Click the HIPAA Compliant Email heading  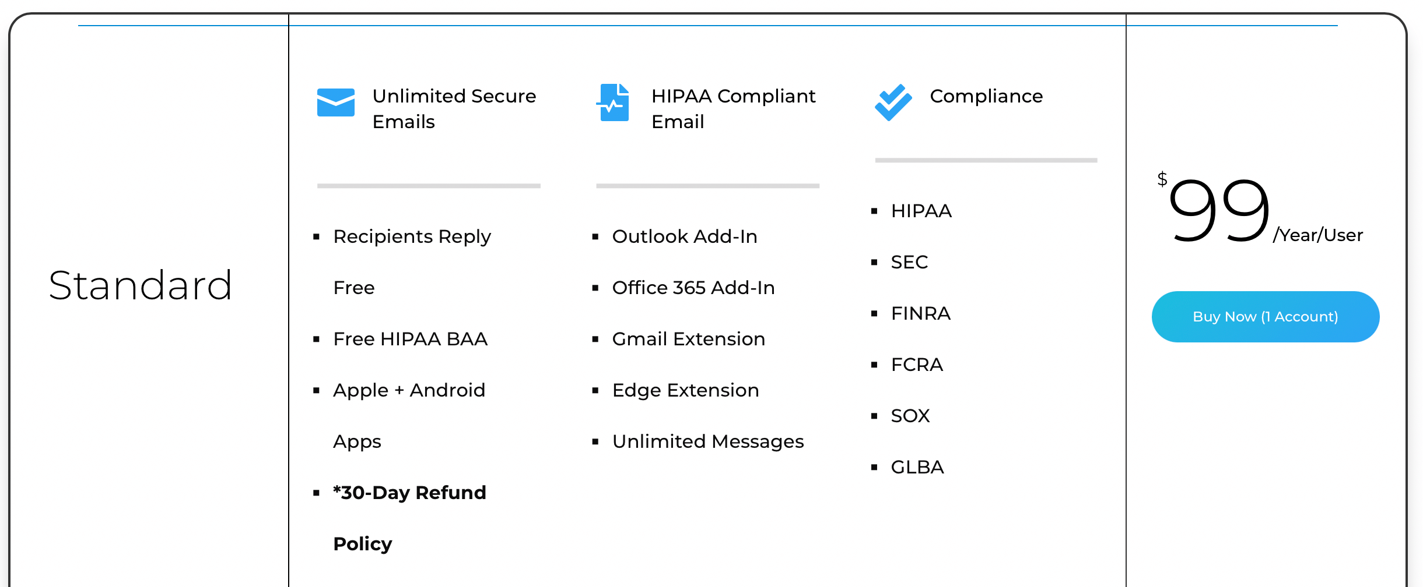733,109
